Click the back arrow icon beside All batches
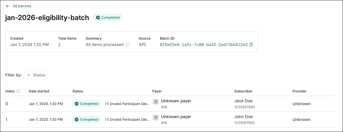Screen dimensions: 343x132 pyautogui.click(x=8, y=6)
